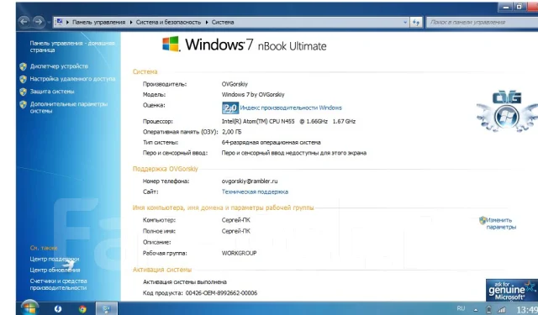The width and height of the screenshot is (538, 315).
Task: Open the blue lightning app in taskbar
Action: [58, 309]
